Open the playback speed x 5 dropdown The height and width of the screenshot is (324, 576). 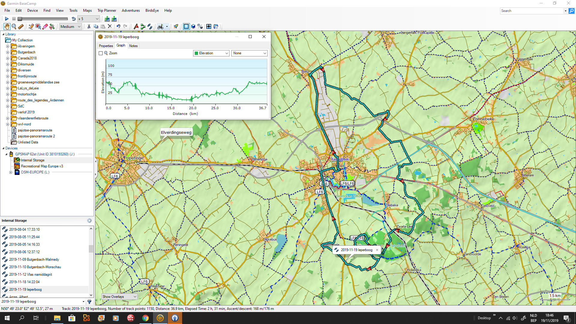pyautogui.click(x=88, y=19)
